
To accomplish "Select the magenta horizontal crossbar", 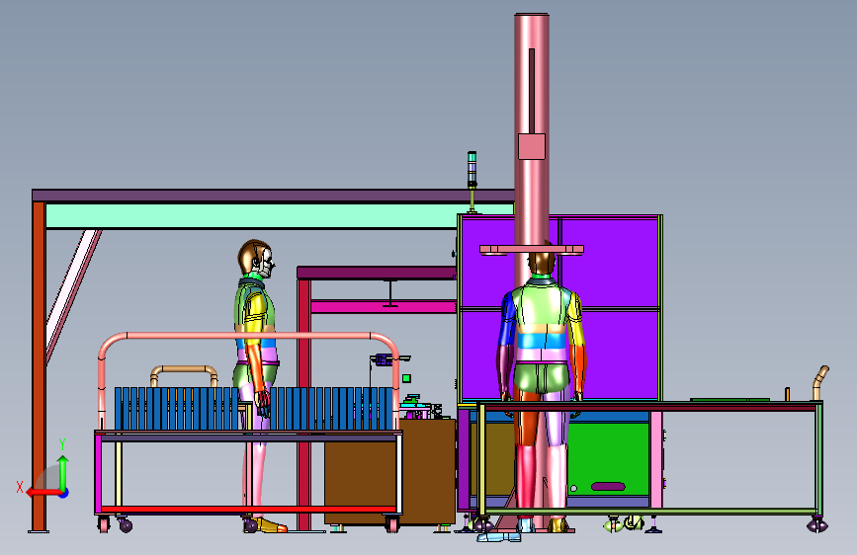I will 384,307.
